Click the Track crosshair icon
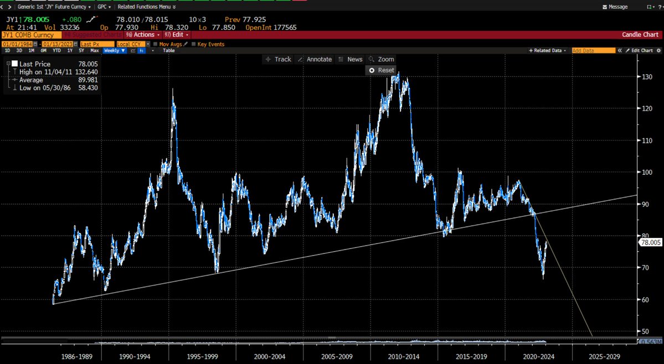Screen dimensions: 664x364 (267, 60)
